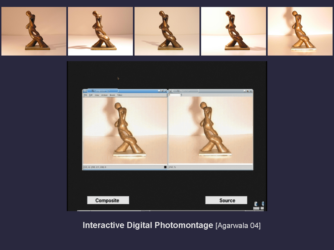Open the Brush menu in composite window
Viewport: 334px width, 250px height.
coord(112,95)
